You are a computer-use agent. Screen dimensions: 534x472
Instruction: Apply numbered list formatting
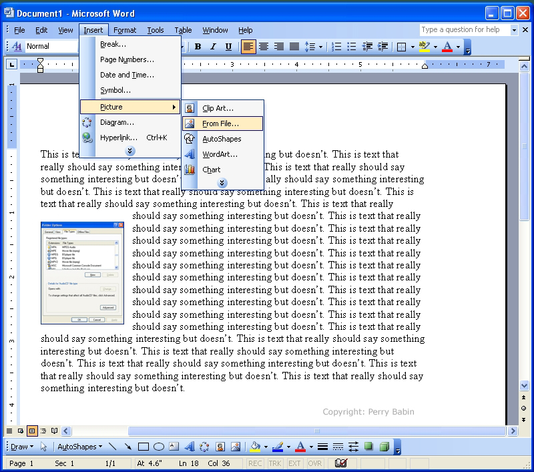(336, 46)
